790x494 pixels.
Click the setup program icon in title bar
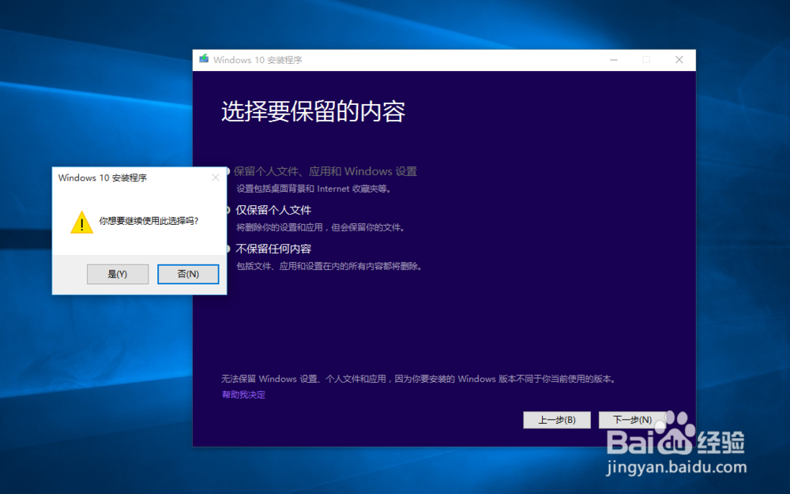[204, 59]
